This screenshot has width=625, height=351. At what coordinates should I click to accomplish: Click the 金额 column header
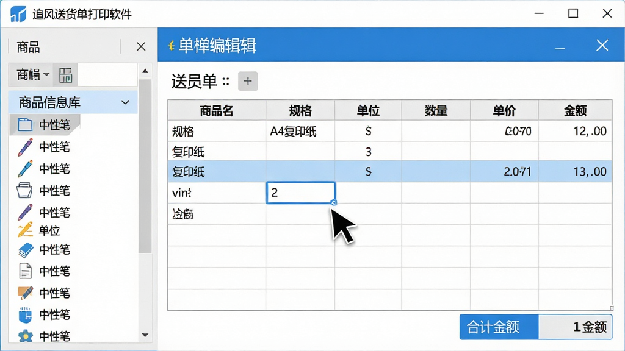tap(575, 111)
